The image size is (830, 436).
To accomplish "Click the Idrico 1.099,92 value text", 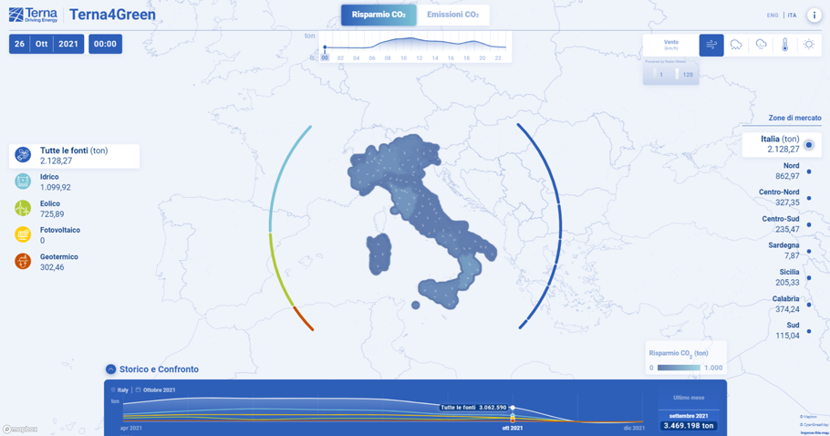I will [x=55, y=187].
